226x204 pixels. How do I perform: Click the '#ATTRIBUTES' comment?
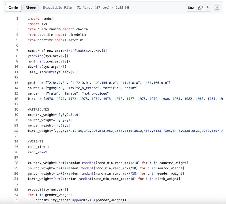[38, 109]
